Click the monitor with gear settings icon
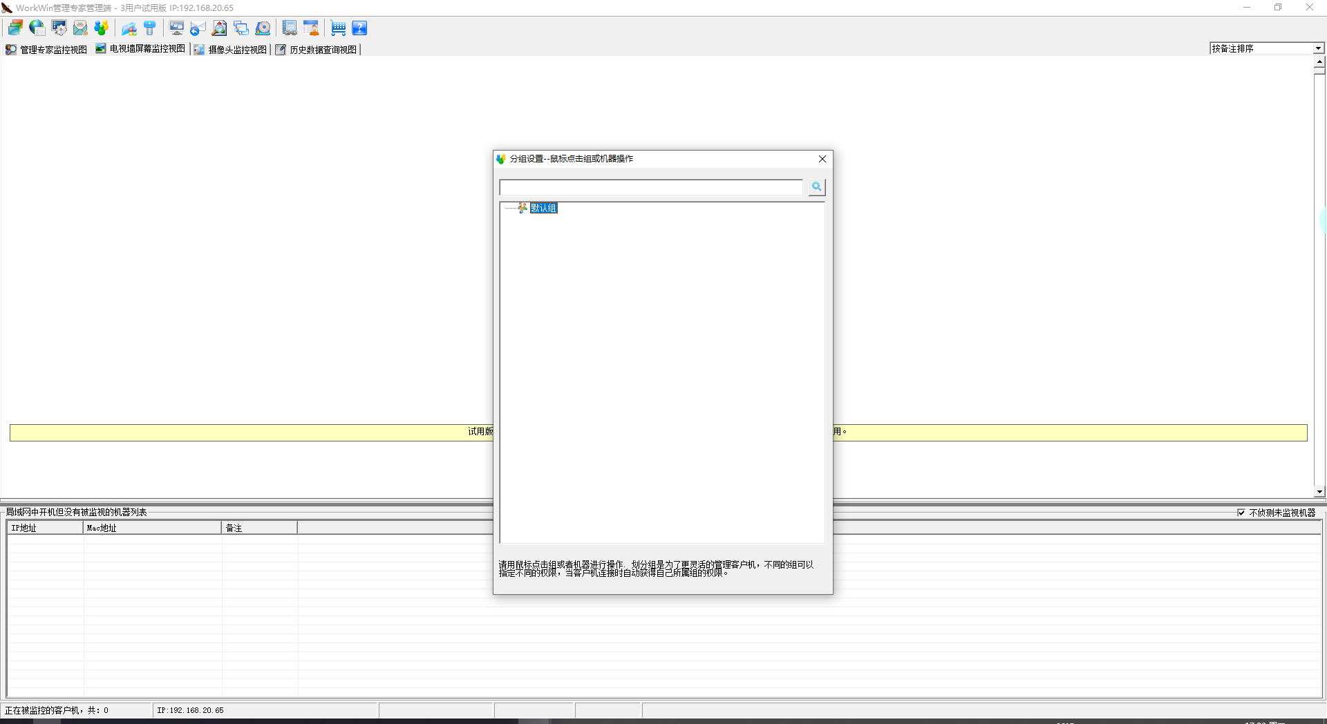 [59, 28]
